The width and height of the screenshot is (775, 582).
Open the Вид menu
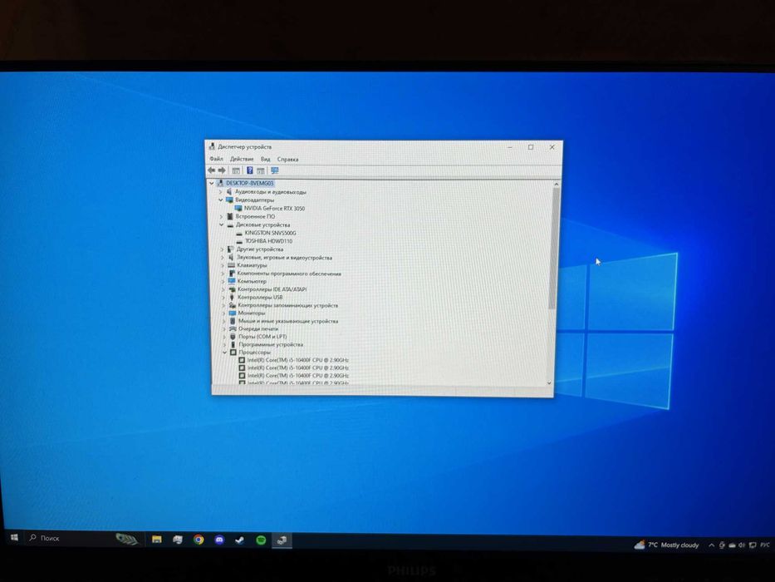pyautogui.click(x=266, y=159)
